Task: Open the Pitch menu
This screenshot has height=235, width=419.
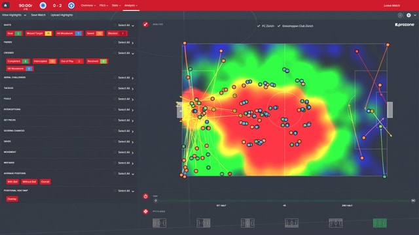Action: [103, 5]
